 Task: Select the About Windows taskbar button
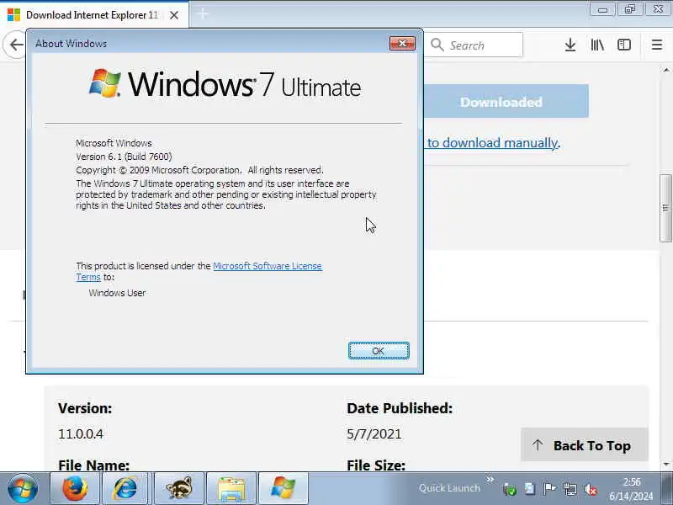284,488
